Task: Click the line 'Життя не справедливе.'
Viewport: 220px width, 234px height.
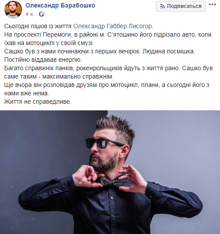Action: [38, 102]
